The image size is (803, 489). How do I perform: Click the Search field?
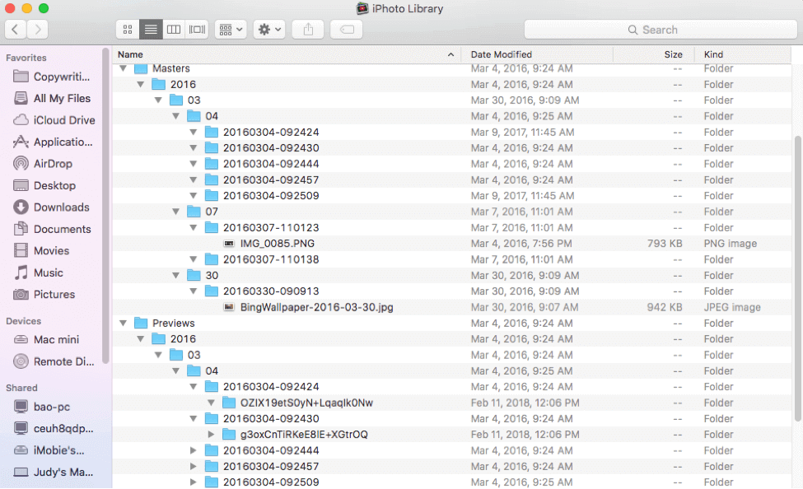coord(661,30)
